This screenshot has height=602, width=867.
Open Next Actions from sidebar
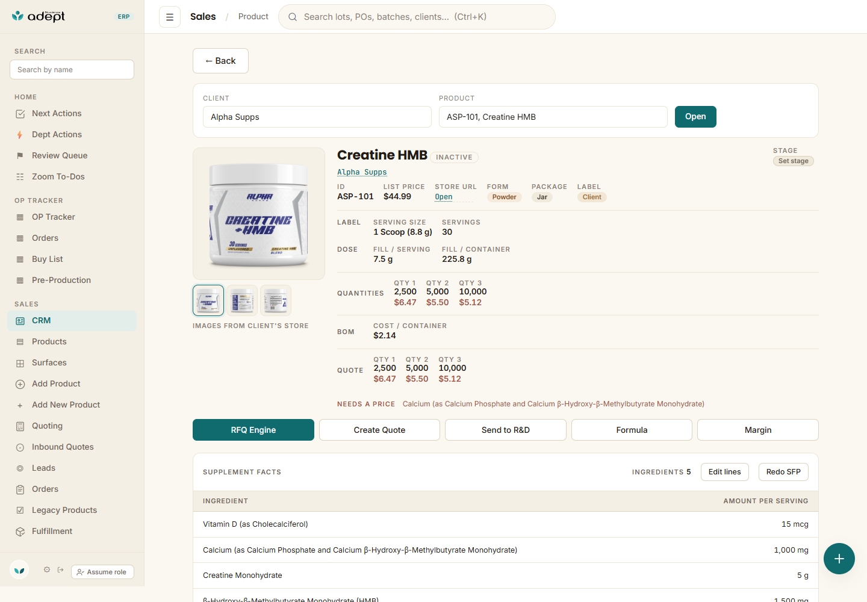(72, 113)
